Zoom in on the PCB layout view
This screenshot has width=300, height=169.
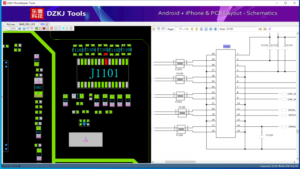tap(20, 29)
